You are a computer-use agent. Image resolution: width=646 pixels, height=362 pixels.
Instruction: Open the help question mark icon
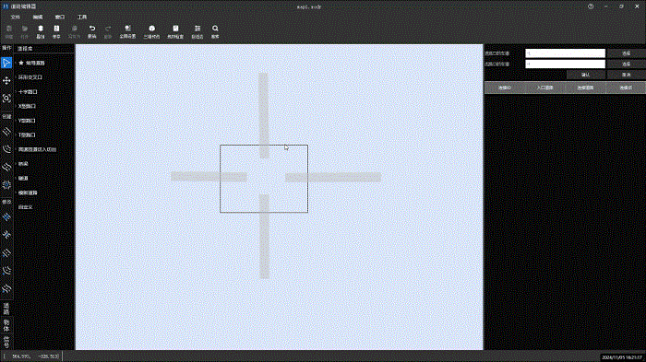pyautogui.click(x=591, y=6)
